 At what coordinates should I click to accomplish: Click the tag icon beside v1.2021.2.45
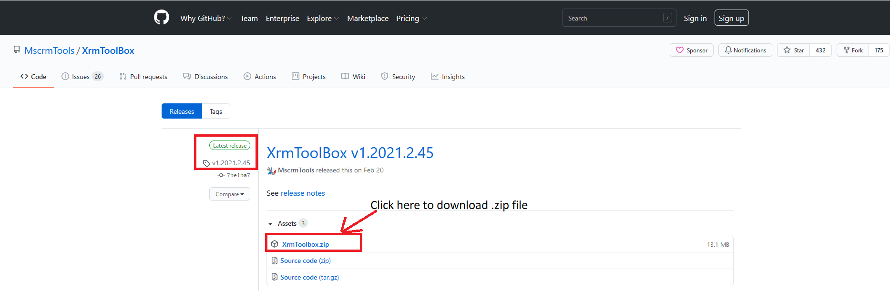[206, 163]
